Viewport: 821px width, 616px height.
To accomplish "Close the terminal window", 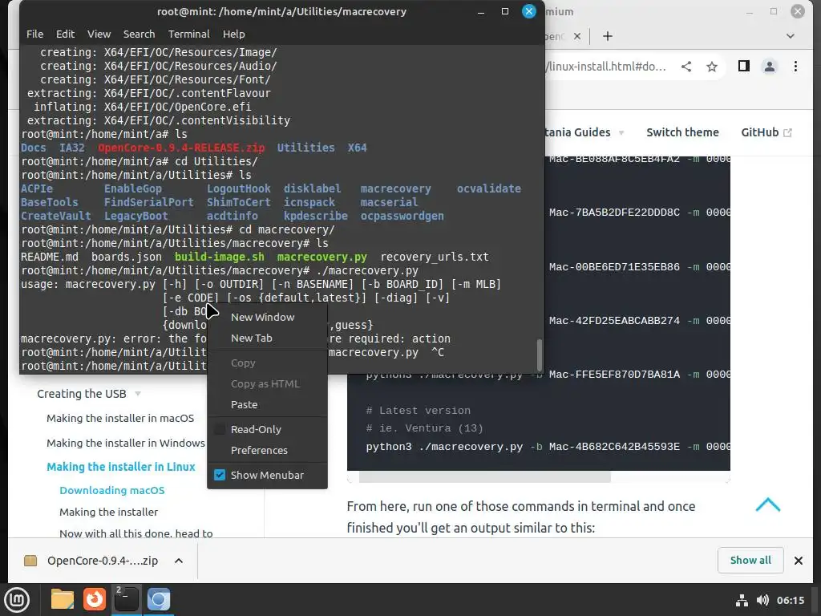I will [x=529, y=11].
